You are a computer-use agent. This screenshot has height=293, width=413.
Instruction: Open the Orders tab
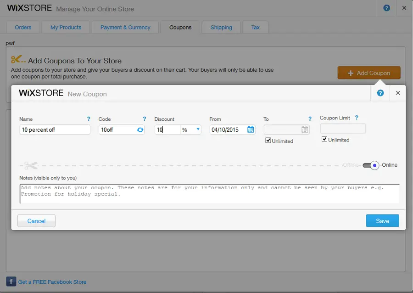(23, 28)
